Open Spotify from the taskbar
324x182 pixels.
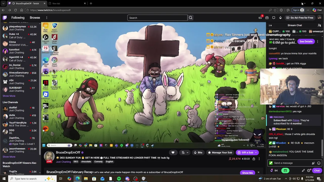click(x=119, y=179)
